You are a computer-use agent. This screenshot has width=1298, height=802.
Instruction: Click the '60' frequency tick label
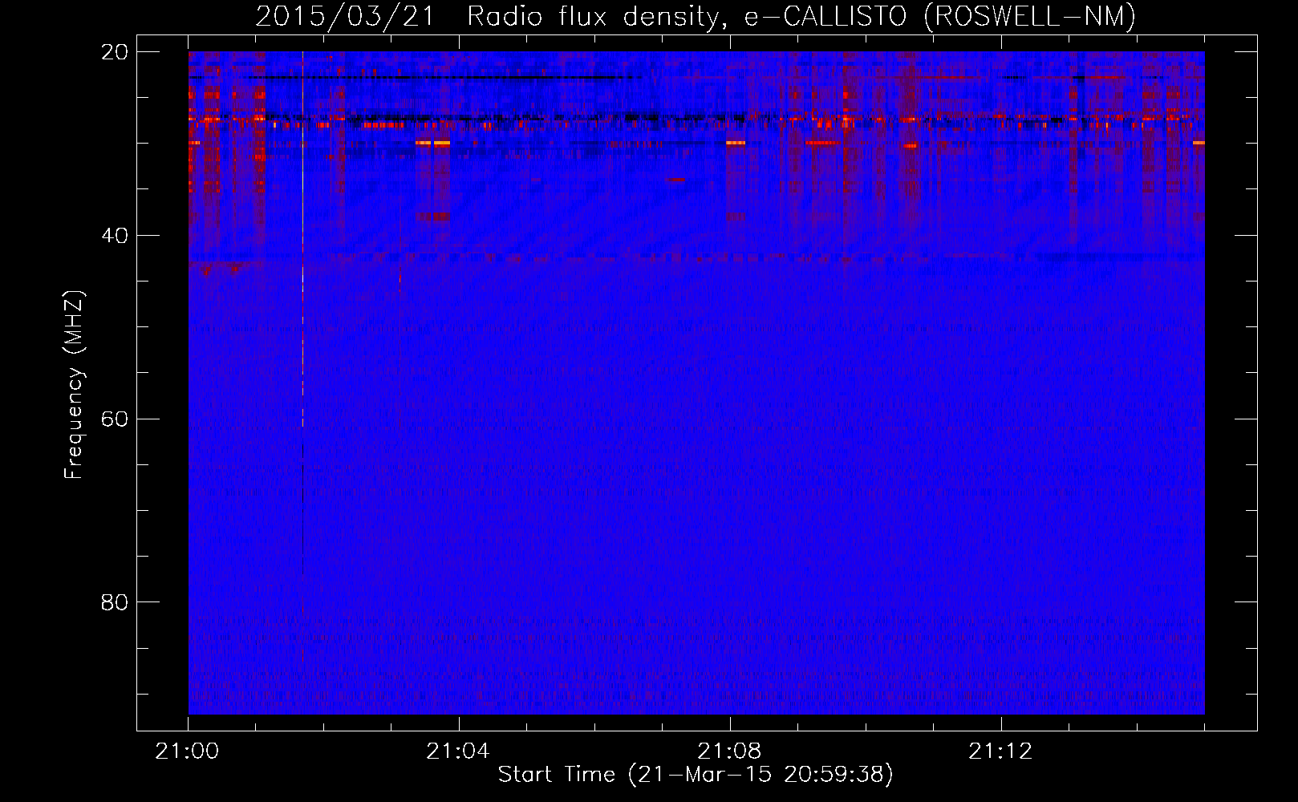click(x=115, y=419)
